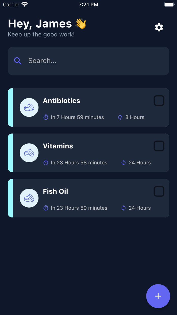Tap the plus button to add medication
Viewport: 177px width, 315px height.
158,296
